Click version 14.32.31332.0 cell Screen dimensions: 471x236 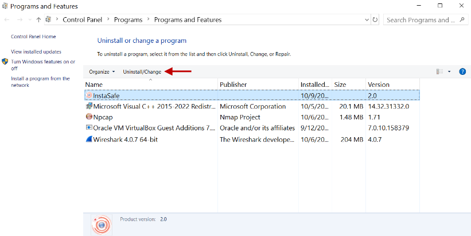388,106
